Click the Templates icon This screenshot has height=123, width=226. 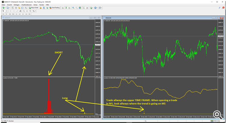point(100,8)
